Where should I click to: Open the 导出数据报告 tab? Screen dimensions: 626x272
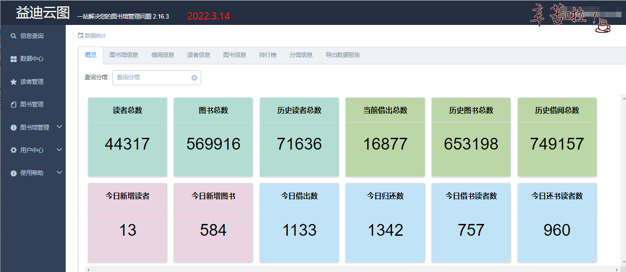(343, 55)
